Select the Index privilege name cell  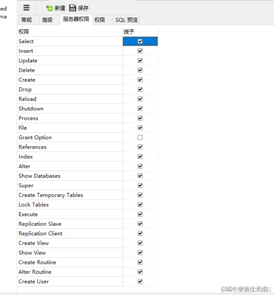coord(70,156)
